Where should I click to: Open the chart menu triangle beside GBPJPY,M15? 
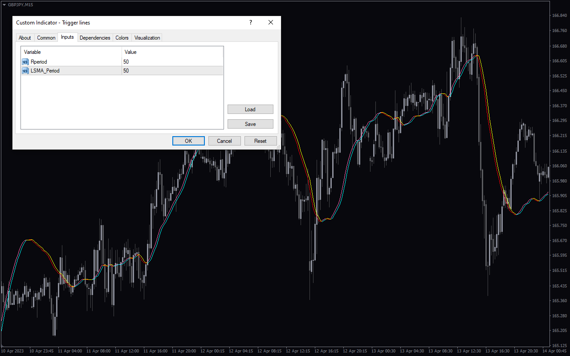(x=4, y=4)
